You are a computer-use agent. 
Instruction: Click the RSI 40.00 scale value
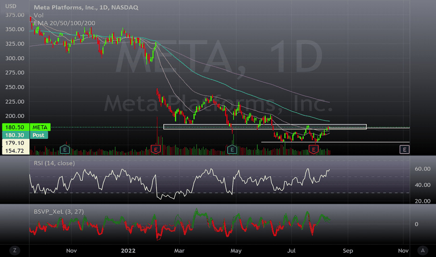422,185
